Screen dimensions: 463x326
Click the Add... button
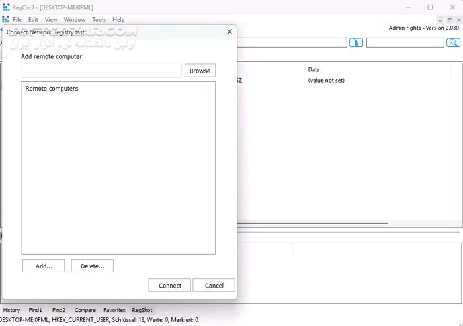(44, 266)
